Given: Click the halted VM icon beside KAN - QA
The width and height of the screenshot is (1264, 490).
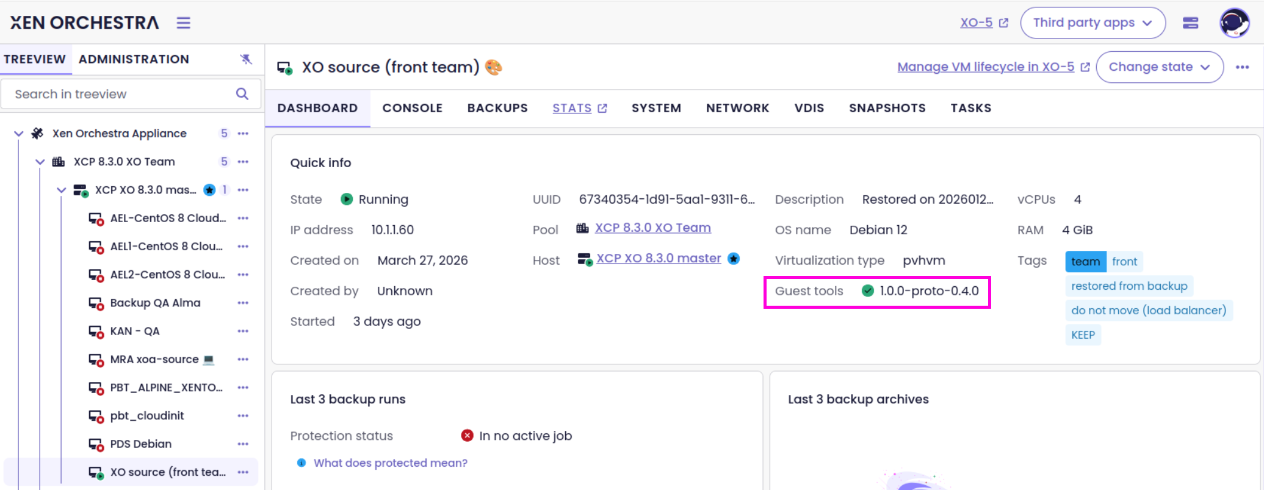Looking at the screenshot, I should coord(96,331).
